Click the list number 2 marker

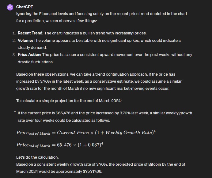click(x=14, y=40)
